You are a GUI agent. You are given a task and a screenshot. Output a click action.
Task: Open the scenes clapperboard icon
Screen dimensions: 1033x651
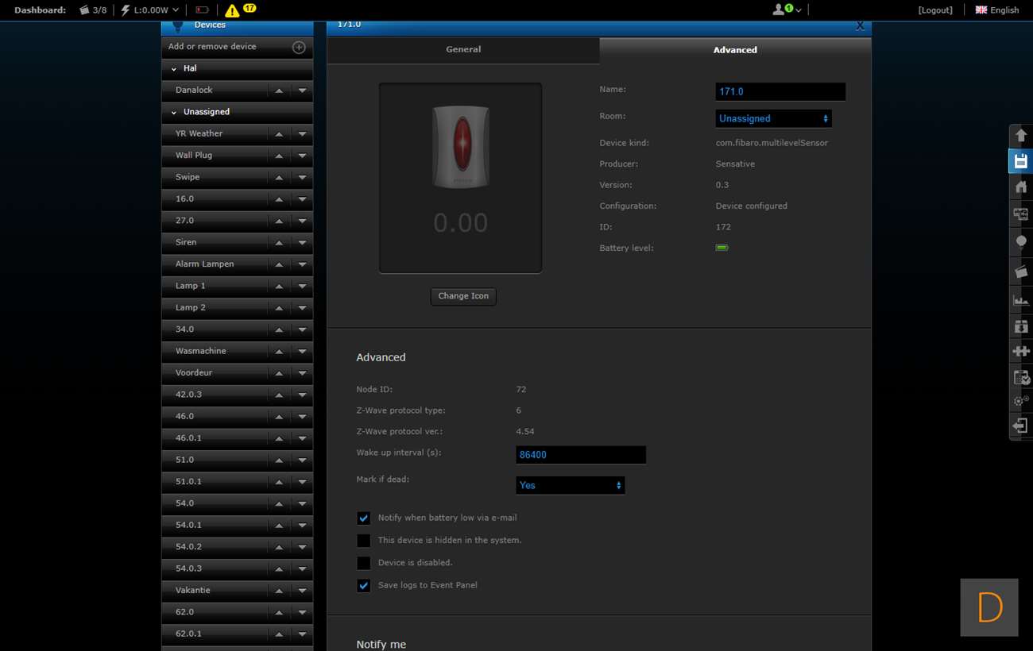click(1021, 272)
